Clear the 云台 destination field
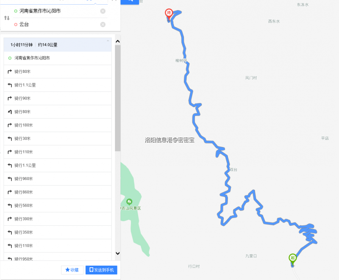The width and height of the screenshot is (339, 280). point(103,25)
